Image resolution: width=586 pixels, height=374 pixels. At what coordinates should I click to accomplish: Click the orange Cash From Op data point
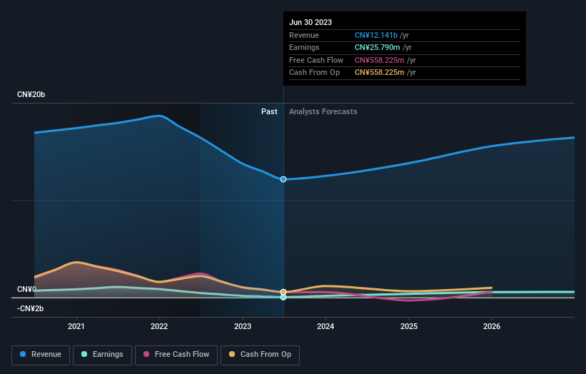[283, 292]
